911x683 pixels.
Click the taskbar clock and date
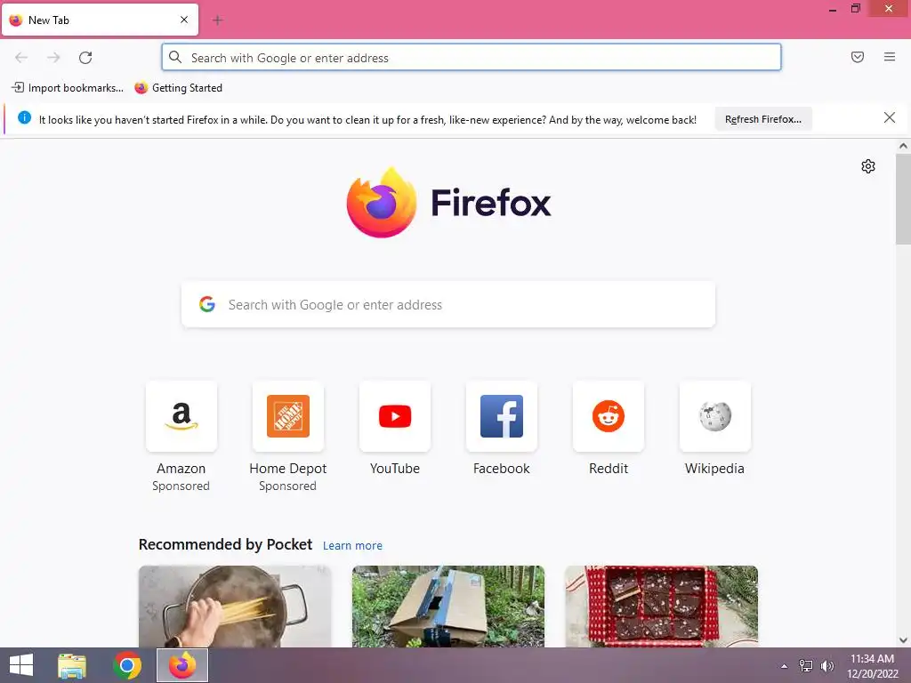[x=872, y=666]
